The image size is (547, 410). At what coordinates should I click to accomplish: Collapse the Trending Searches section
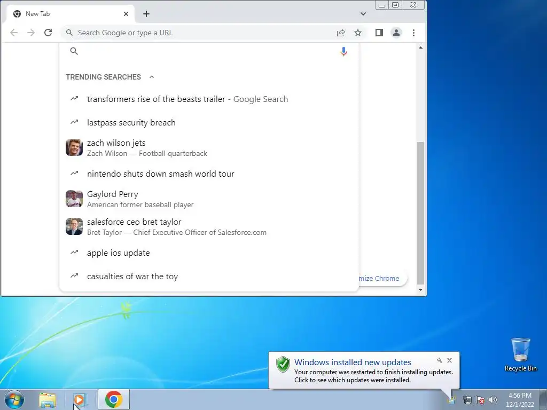152,77
